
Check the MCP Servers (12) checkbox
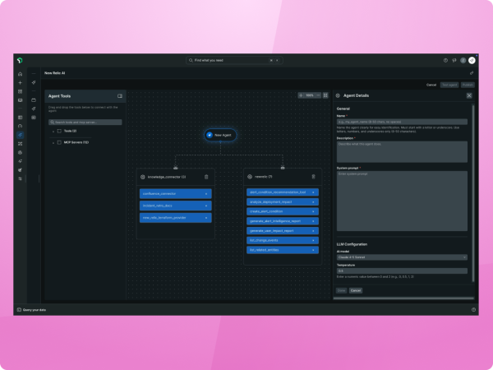click(x=59, y=142)
